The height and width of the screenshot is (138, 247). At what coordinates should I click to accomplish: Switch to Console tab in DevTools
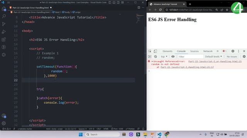[x=181, y=51]
